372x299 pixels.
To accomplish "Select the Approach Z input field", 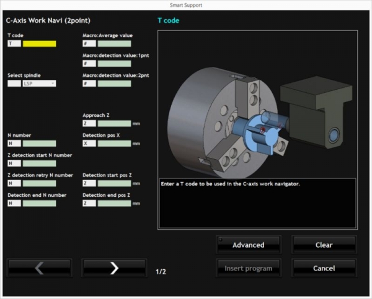I will tap(114, 123).
